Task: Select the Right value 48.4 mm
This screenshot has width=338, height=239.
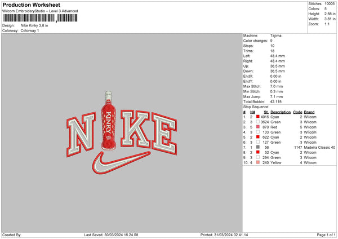Action: click(x=277, y=61)
